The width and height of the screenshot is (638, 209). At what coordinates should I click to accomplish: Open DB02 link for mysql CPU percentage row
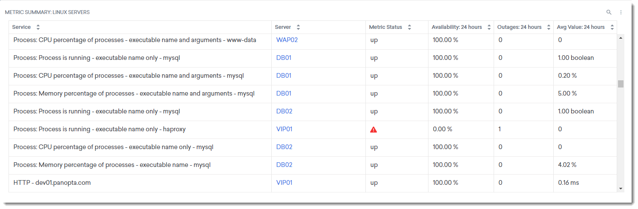284,147
